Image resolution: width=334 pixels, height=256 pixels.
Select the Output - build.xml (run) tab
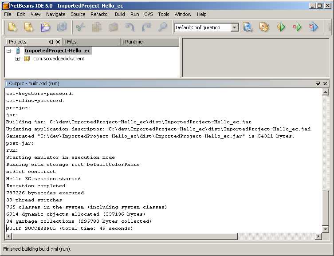pos(34,83)
